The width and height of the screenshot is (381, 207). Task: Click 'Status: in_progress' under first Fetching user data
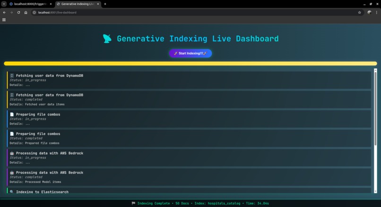pos(28,80)
